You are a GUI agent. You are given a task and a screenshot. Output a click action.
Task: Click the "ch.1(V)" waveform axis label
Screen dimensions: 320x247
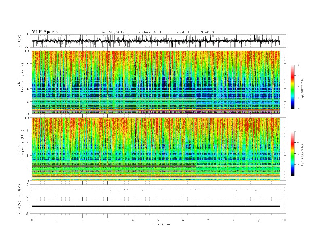(x=19, y=41)
